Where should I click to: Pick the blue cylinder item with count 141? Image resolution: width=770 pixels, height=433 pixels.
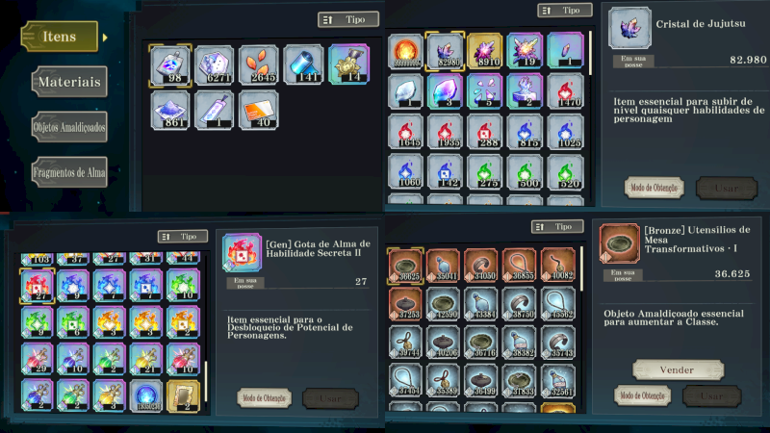(x=303, y=65)
